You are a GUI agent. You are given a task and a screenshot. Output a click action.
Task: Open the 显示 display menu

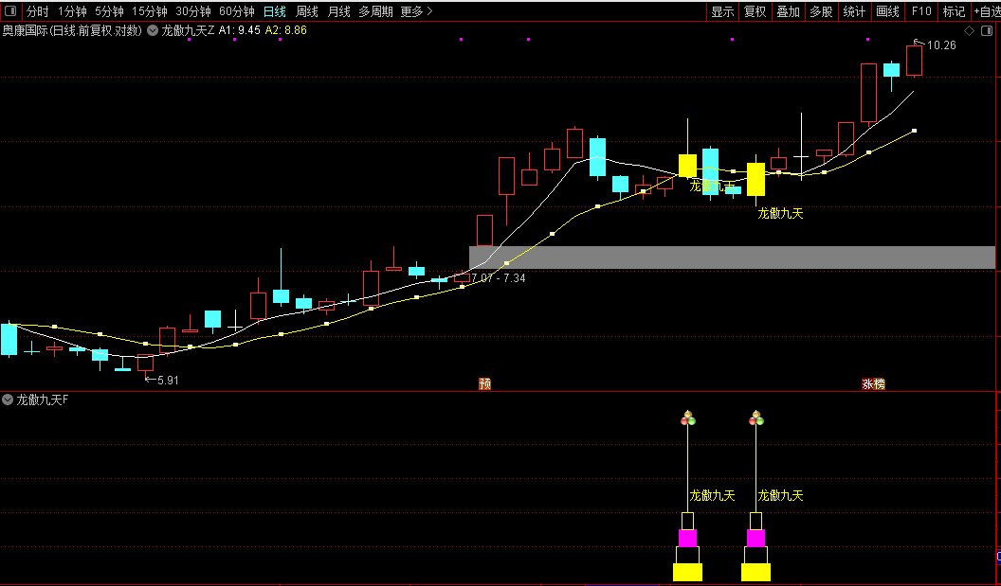(722, 11)
